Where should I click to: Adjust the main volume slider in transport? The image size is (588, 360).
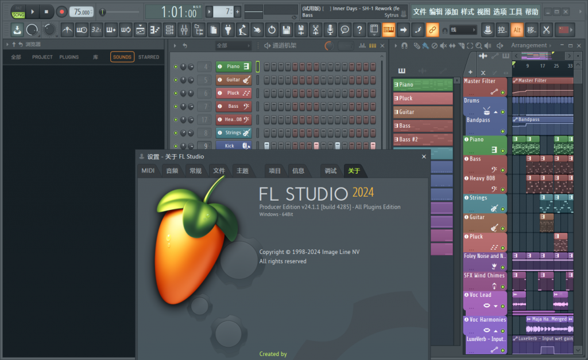[118, 12]
